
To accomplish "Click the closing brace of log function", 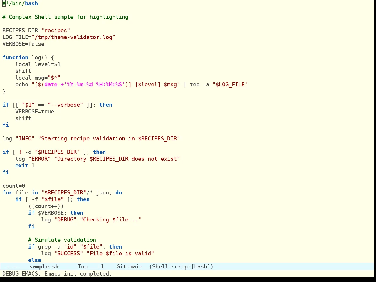I will 4,91.
